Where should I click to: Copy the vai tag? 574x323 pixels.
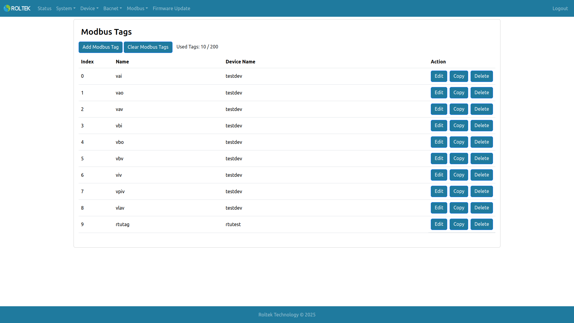(x=459, y=76)
